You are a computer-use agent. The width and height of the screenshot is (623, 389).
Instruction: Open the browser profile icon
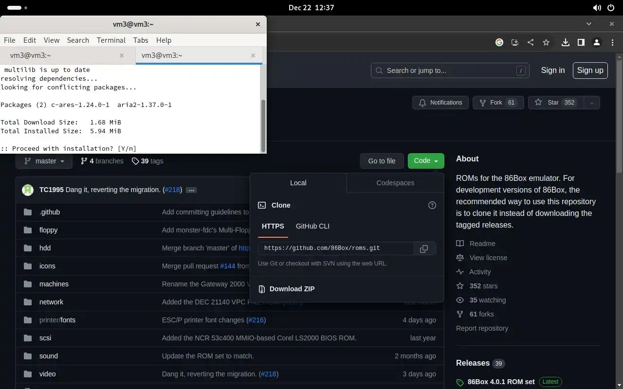click(597, 42)
